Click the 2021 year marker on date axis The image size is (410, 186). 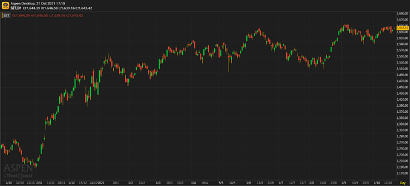(x=101, y=182)
